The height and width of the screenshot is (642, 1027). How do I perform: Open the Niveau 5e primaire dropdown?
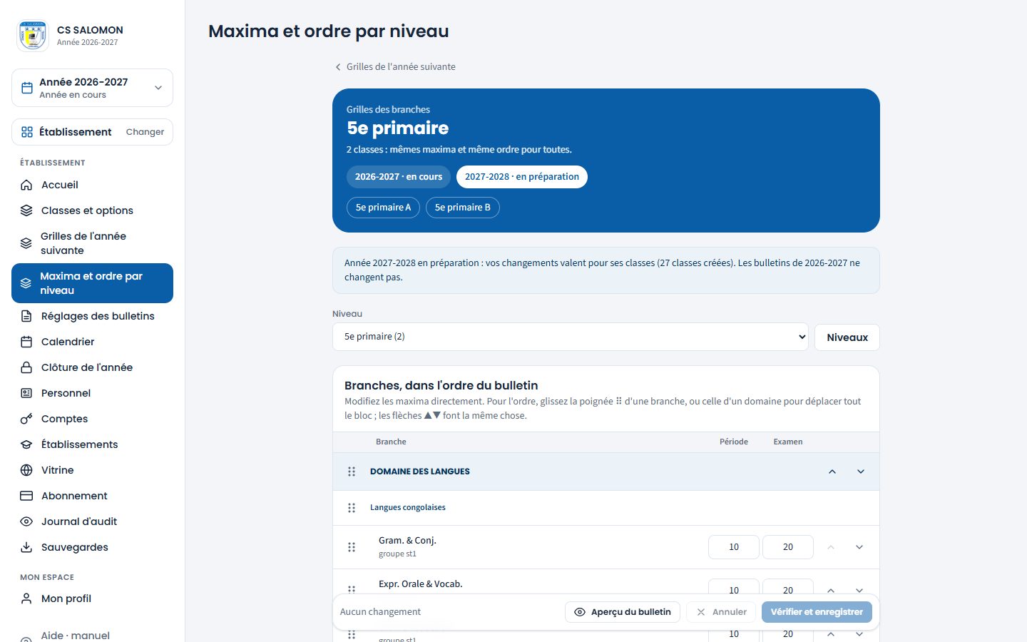pyautogui.click(x=571, y=337)
